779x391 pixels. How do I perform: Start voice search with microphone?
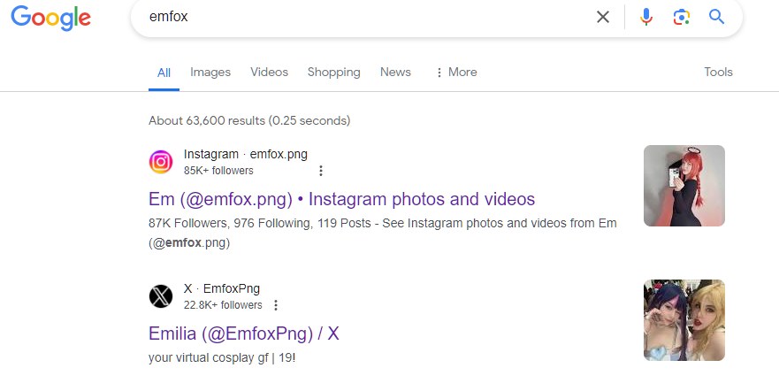(x=646, y=17)
